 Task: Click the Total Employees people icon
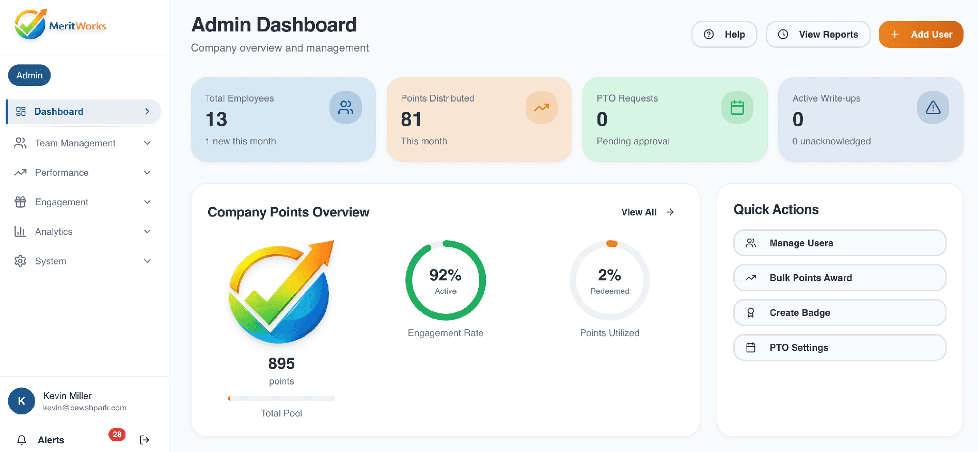(x=345, y=107)
